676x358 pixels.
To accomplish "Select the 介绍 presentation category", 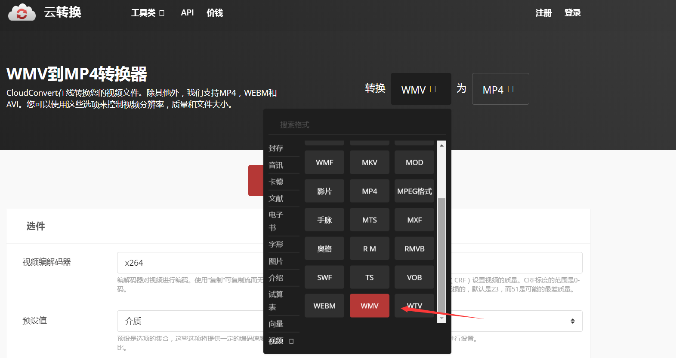I will click(276, 278).
